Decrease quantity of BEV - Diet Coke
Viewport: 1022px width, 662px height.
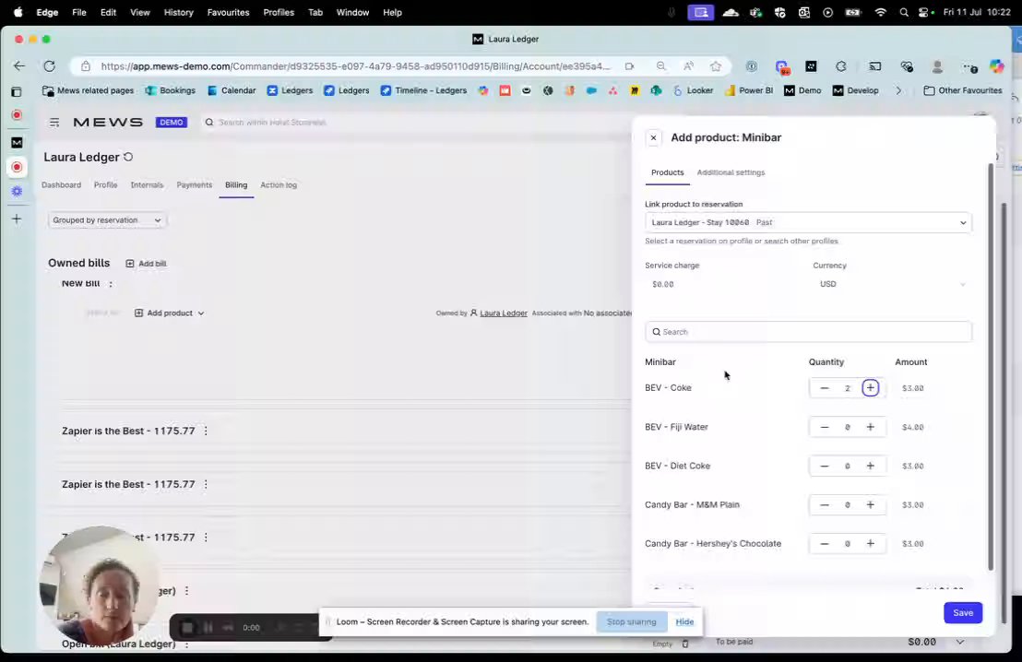[x=825, y=466]
